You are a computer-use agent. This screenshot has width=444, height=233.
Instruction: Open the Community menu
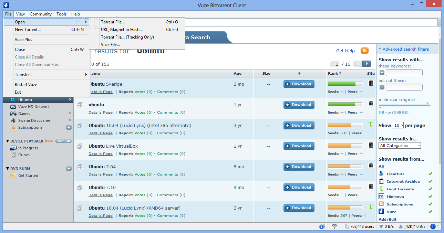point(41,14)
